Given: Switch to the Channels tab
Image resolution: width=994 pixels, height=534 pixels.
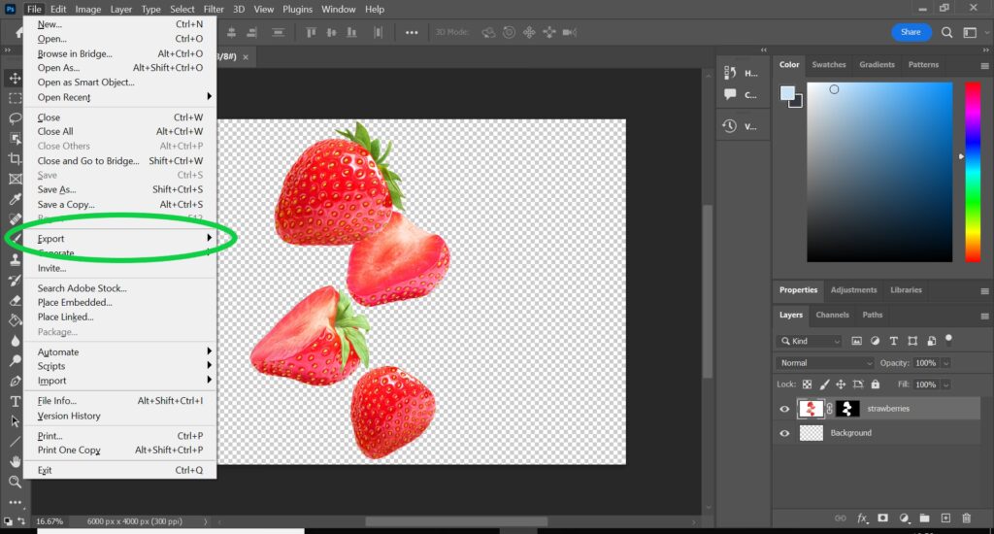Looking at the screenshot, I should 832,315.
